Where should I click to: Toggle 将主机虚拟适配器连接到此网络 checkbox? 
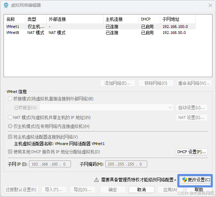(10, 137)
